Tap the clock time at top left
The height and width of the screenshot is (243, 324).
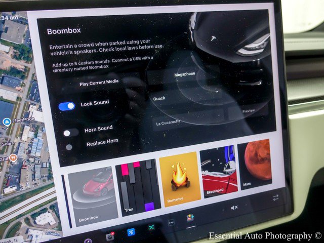tap(9, 18)
